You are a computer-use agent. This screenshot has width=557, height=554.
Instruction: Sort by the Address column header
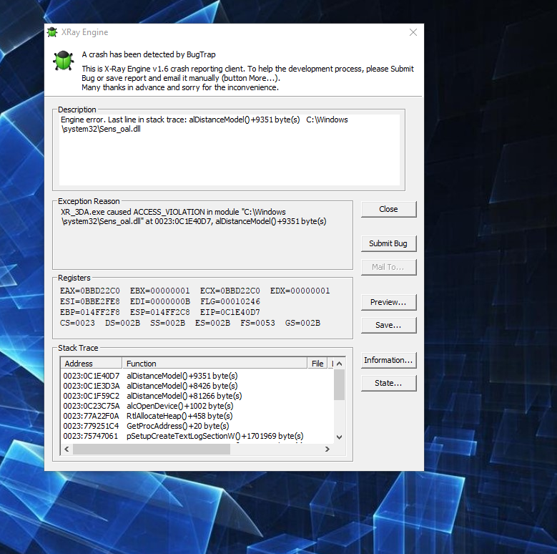coord(92,364)
